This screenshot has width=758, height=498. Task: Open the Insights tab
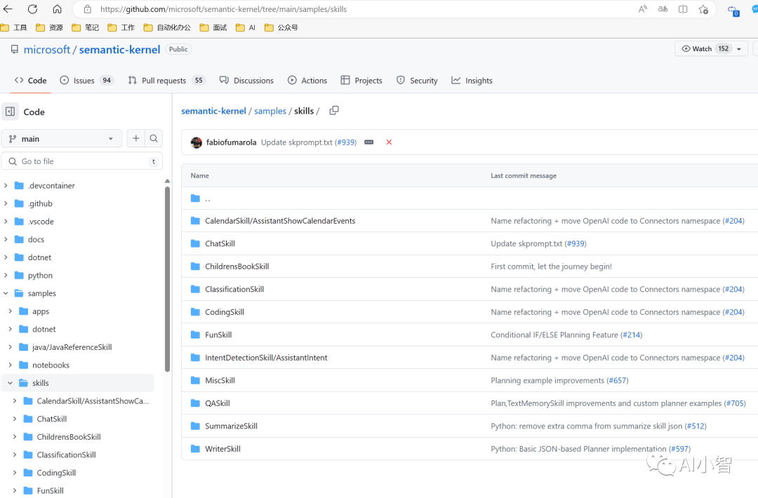pyautogui.click(x=472, y=81)
